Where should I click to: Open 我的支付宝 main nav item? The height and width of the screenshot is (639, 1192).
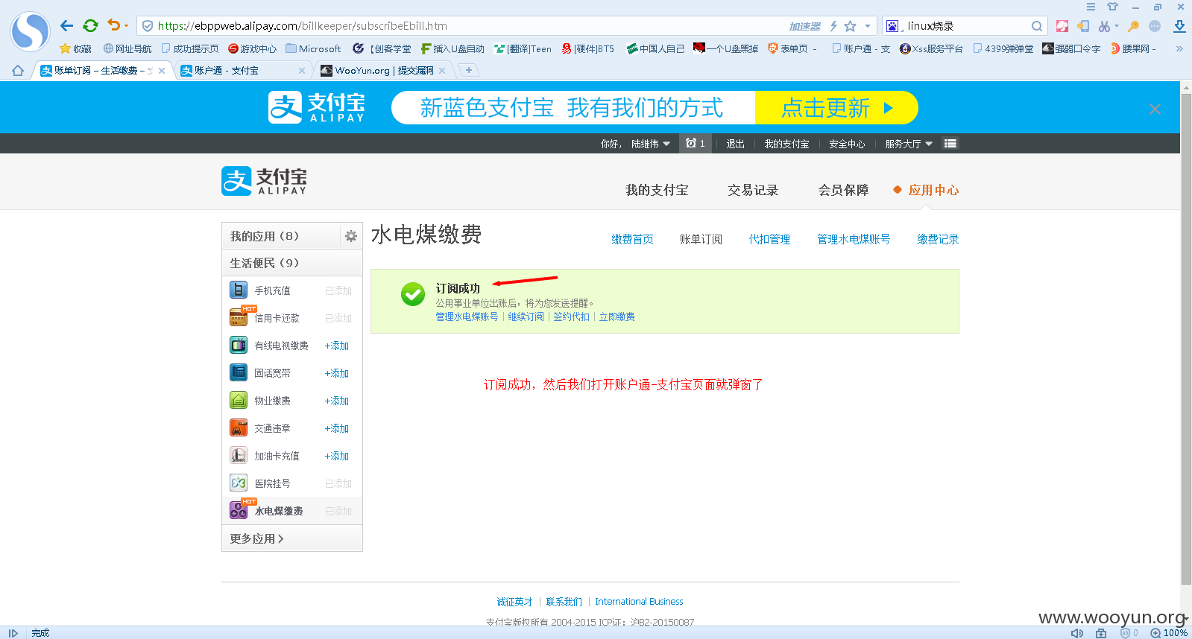tap(657, 190)
